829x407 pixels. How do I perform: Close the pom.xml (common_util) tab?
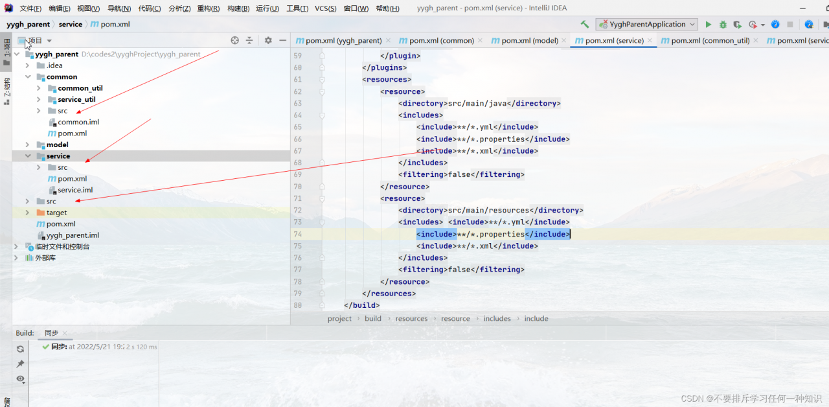click(x=756, y=40)
